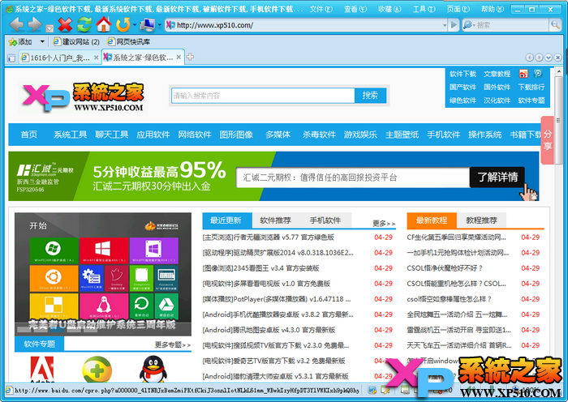
Task: Open the 查看 menu
Action: click(355, 9)
